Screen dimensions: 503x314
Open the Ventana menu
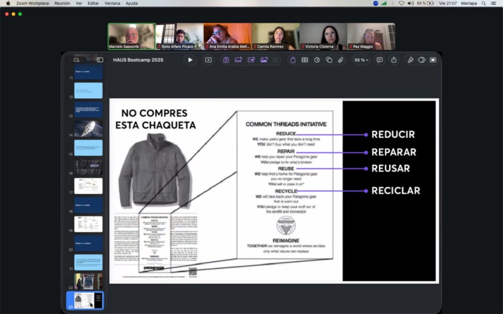112,3
